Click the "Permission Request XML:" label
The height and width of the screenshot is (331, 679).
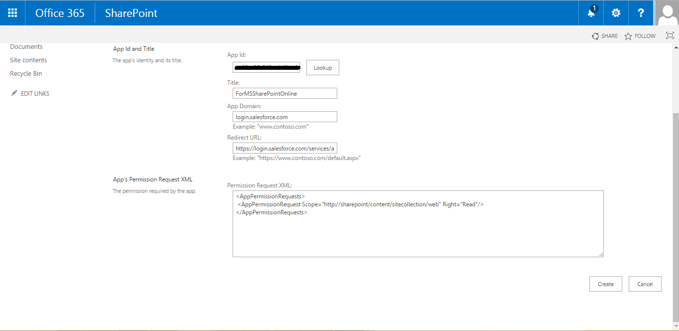click(260, 185)
